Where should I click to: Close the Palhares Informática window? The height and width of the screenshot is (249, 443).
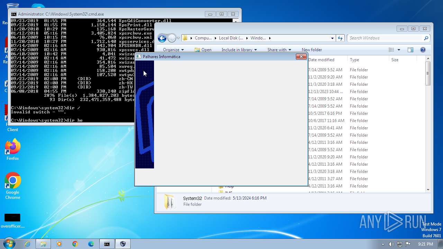pos(301,56)
